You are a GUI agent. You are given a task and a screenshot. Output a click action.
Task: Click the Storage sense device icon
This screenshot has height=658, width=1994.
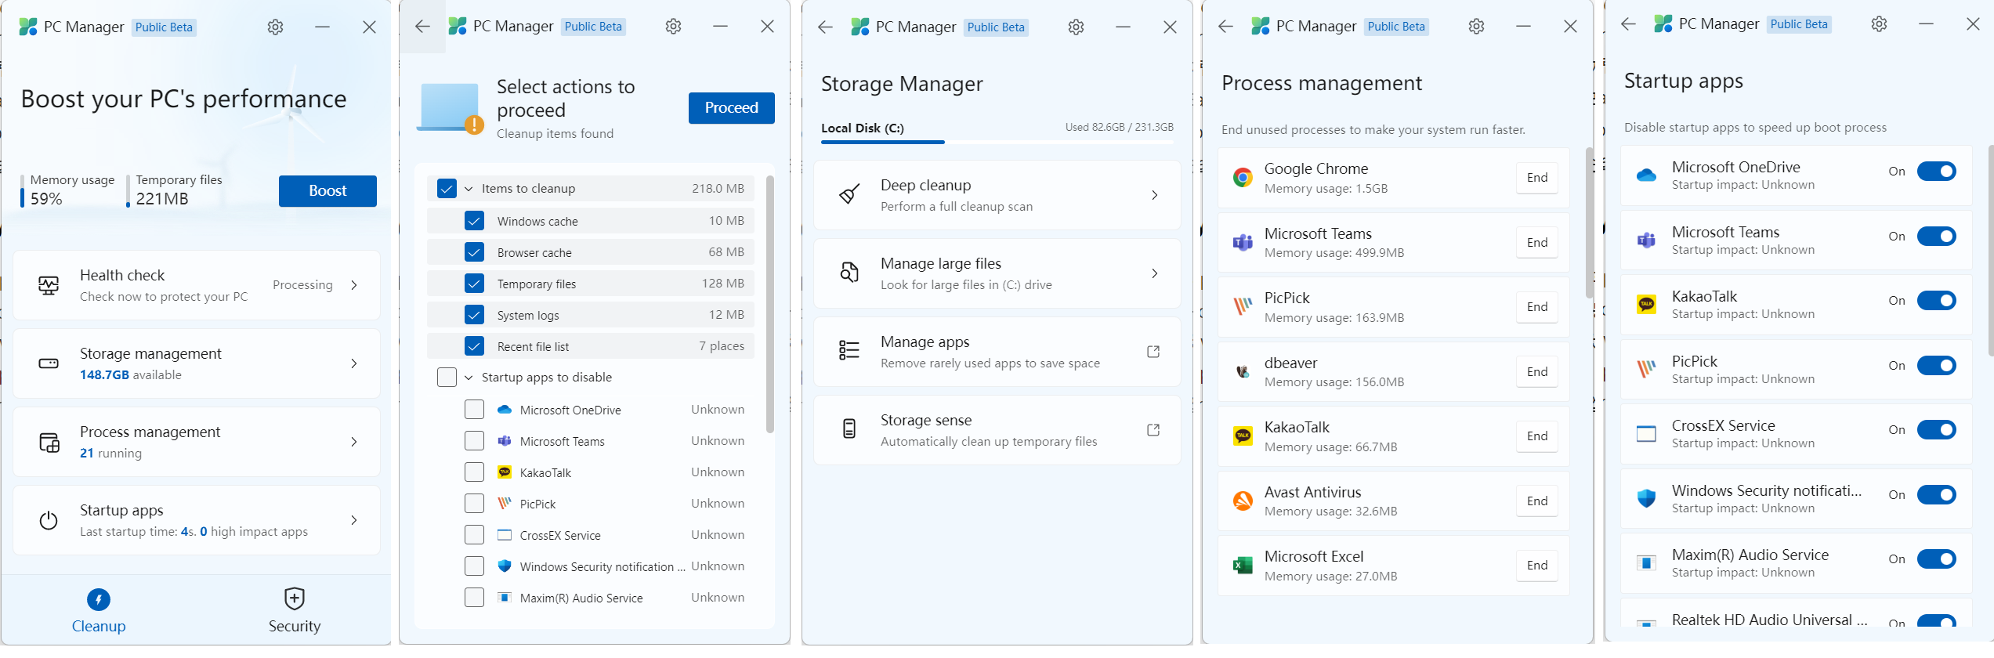(x=849, y=428)
